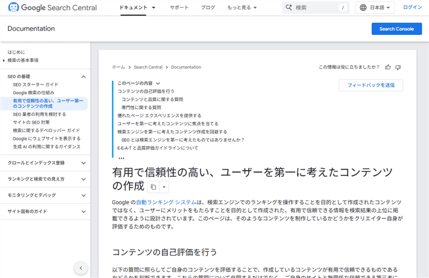Image resolution: width=429 pixels, height=278 pixels.
Task: Open the 自動ランキング システム link
Action: (166, 203)
